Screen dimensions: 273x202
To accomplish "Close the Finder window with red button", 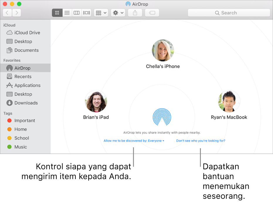I will click(5, 4).
